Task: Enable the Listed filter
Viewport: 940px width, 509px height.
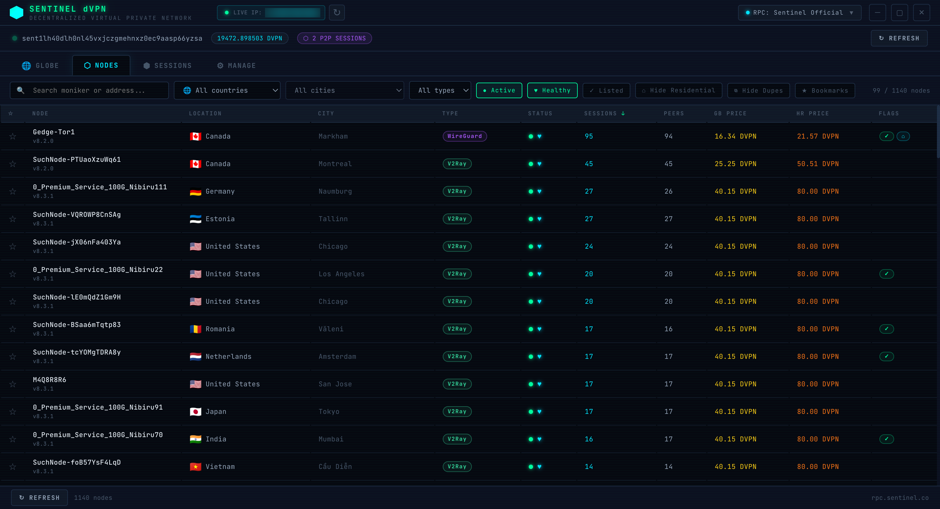Action: point(606,91)
